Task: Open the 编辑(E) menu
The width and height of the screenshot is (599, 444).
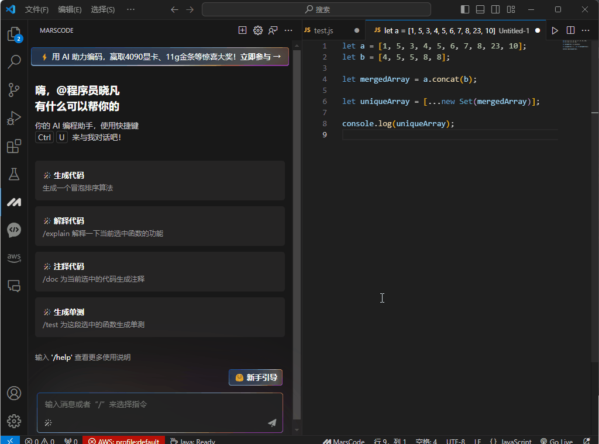Action: (70, 9)
